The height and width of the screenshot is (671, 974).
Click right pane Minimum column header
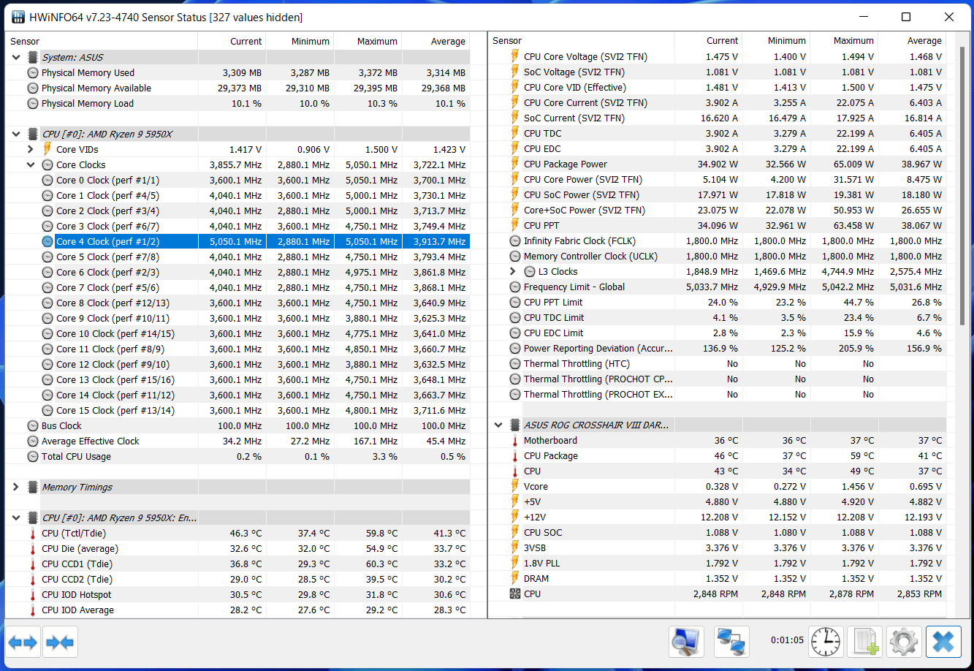776,41
